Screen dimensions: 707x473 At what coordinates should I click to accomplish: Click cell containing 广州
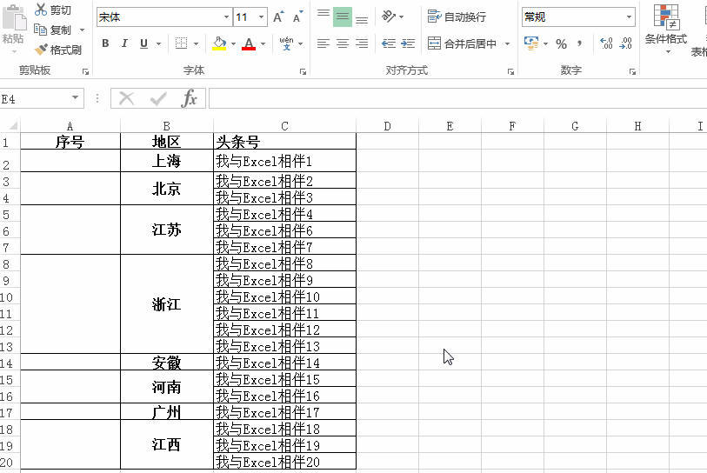pos(166,411)
